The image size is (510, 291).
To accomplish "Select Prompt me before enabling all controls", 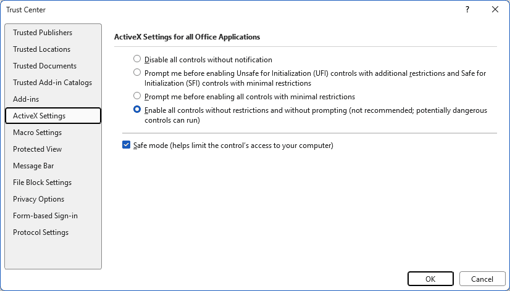I will point(137,96).
